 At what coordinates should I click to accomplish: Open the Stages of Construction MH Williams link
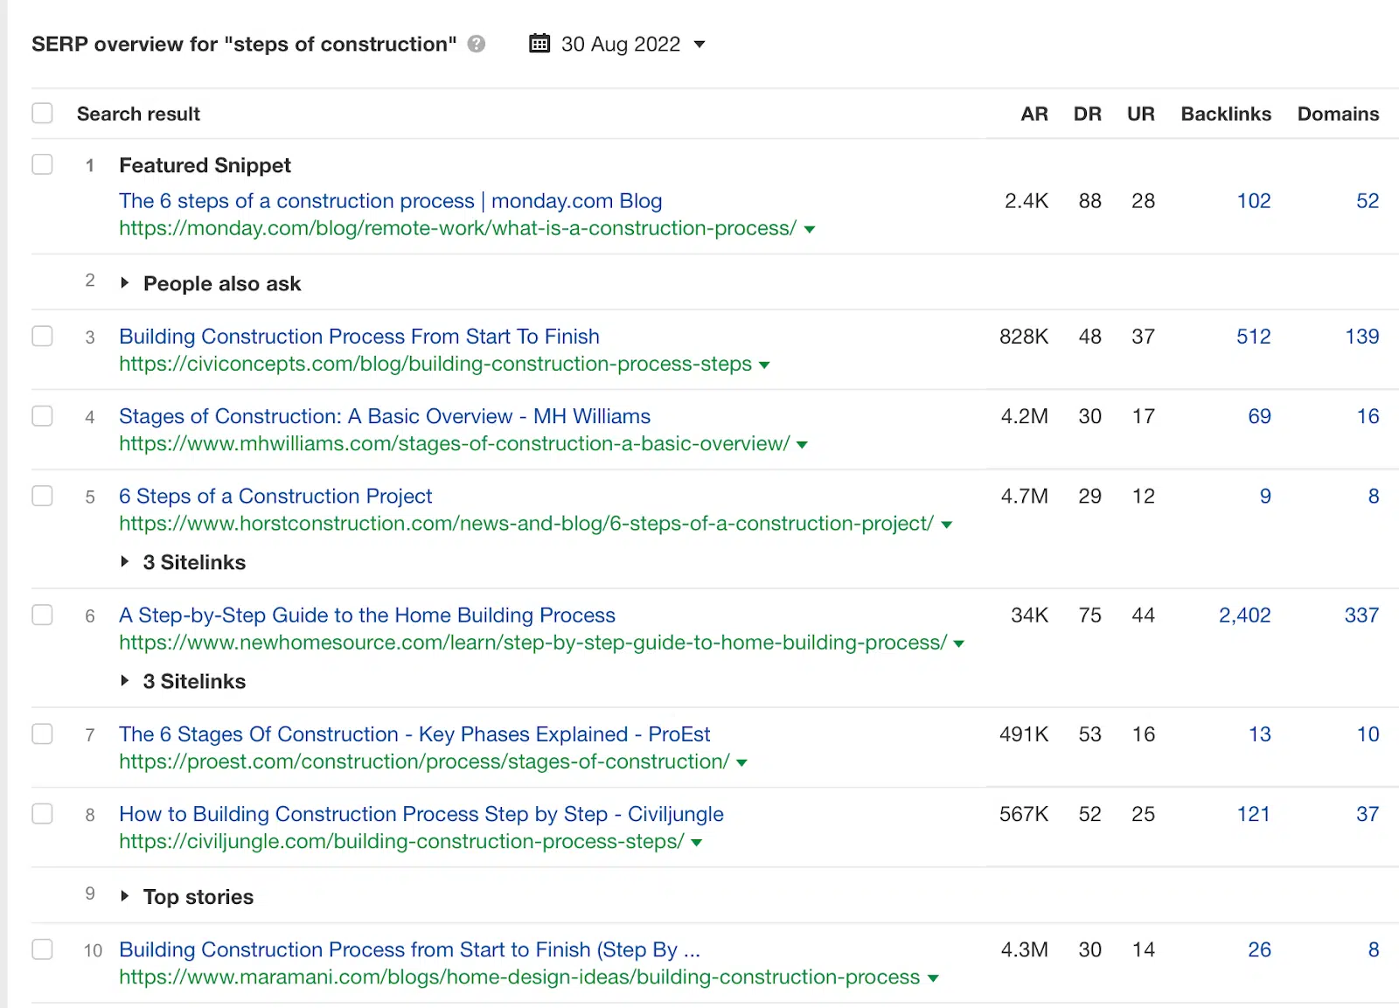tap(385, 416)
